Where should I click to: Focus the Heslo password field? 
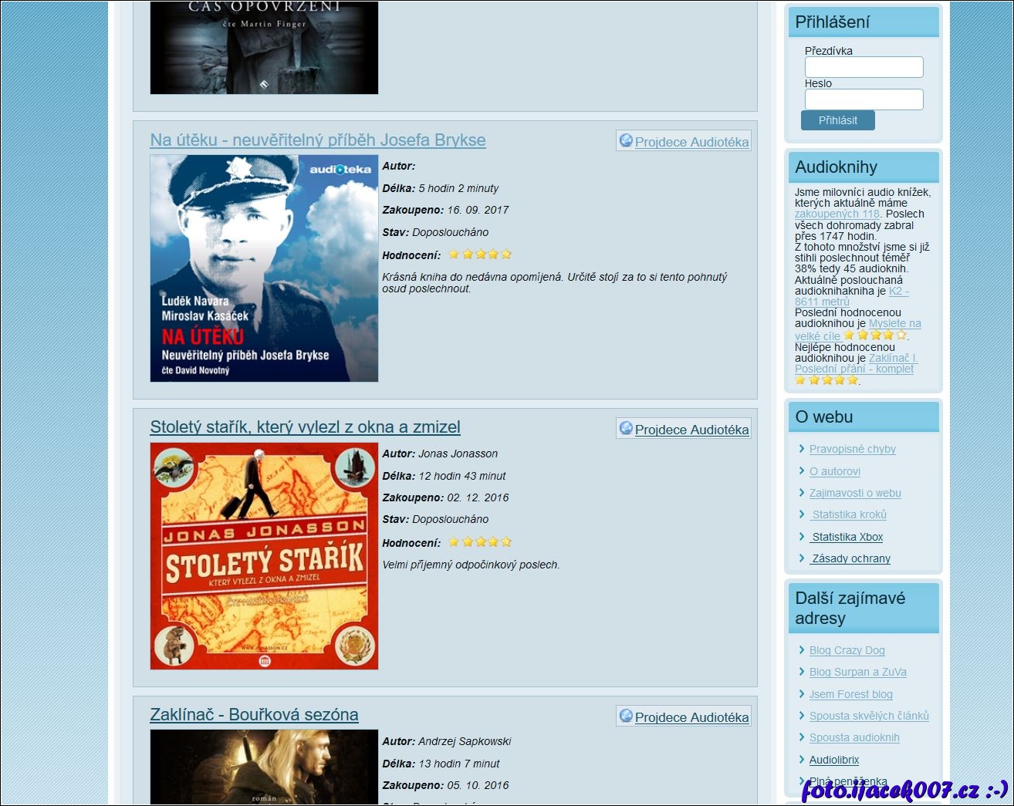coord(864,99)
